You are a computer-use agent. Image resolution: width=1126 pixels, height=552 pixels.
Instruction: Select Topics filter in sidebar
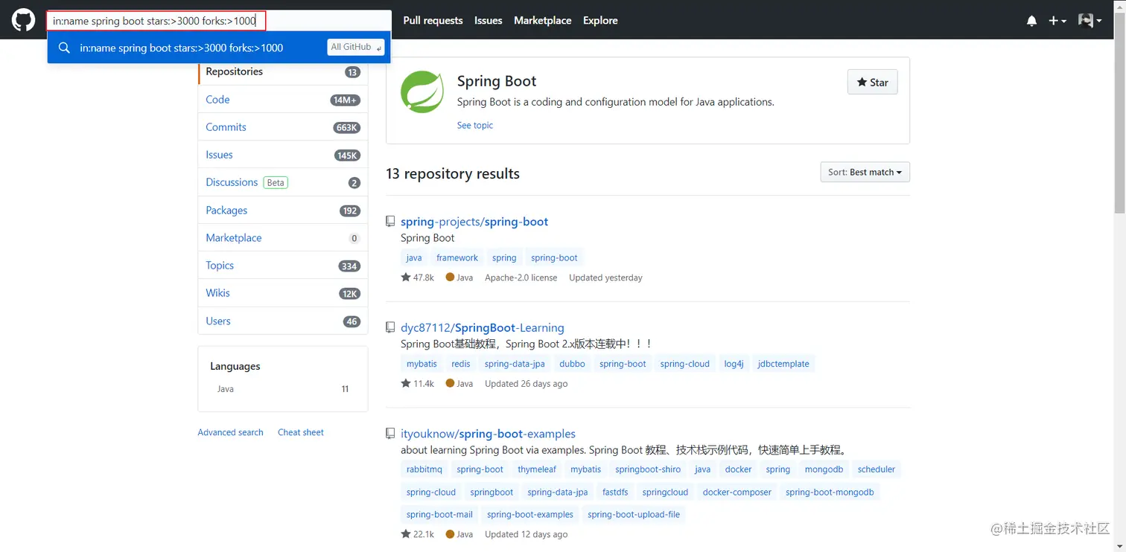[283, 266]
